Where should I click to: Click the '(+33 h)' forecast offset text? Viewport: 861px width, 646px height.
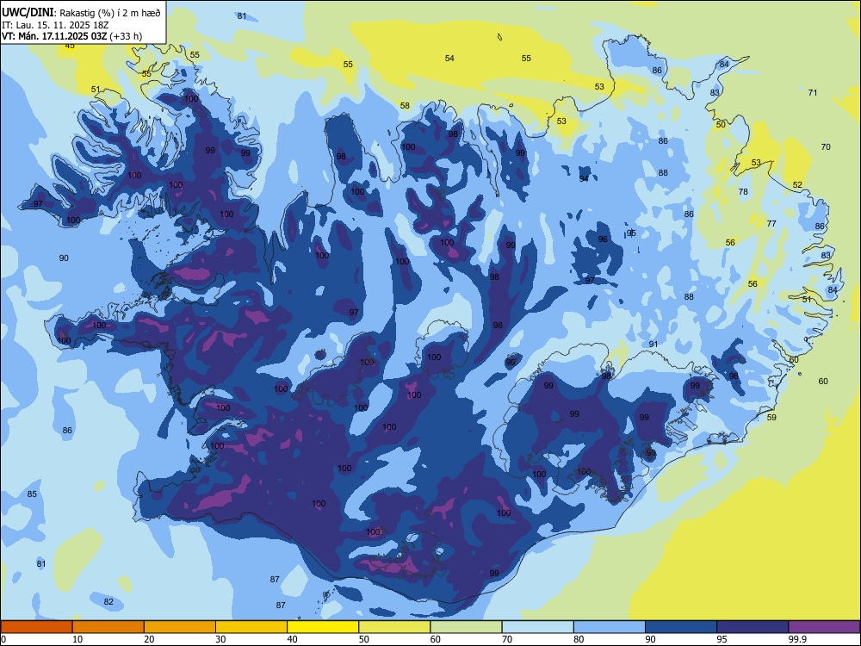(126, 36)
